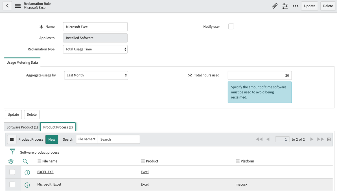337x191 pixels.
Task: Click the lower Update button
Action: tap(13, 115)
